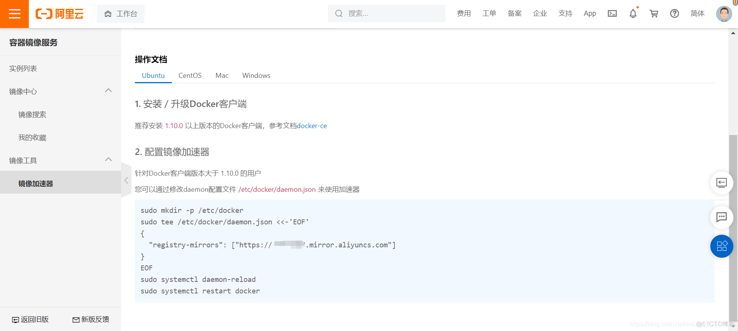Click the 容器镜像服务 sidebar title
738x331 pixels.
33,43
